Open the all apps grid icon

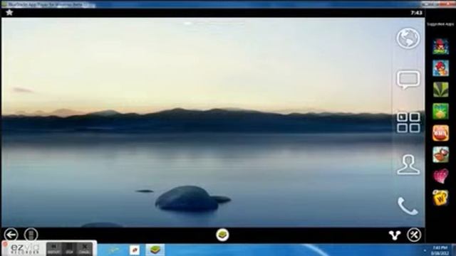coord(408,122)
